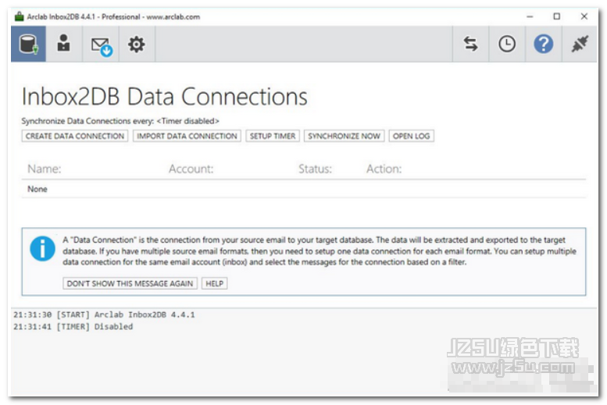Click IMPORT DATA CONNECTION button
The width and height of the screenshot is (607, 405).
click(x=187, y=136)
